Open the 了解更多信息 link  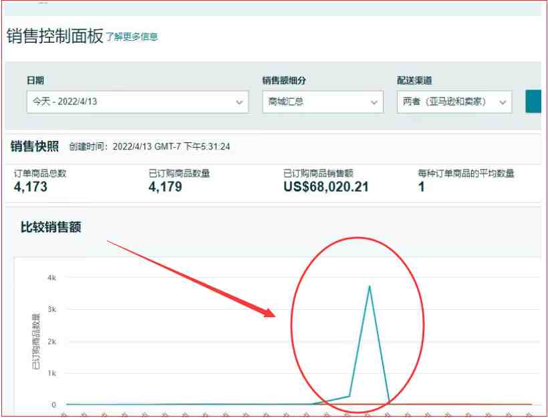tap(132, 37)
